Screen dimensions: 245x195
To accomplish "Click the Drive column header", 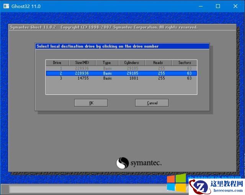I will coord(57,63).
